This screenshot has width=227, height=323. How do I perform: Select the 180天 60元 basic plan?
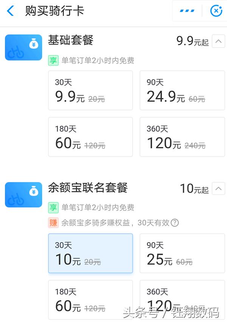coord(90,137)
